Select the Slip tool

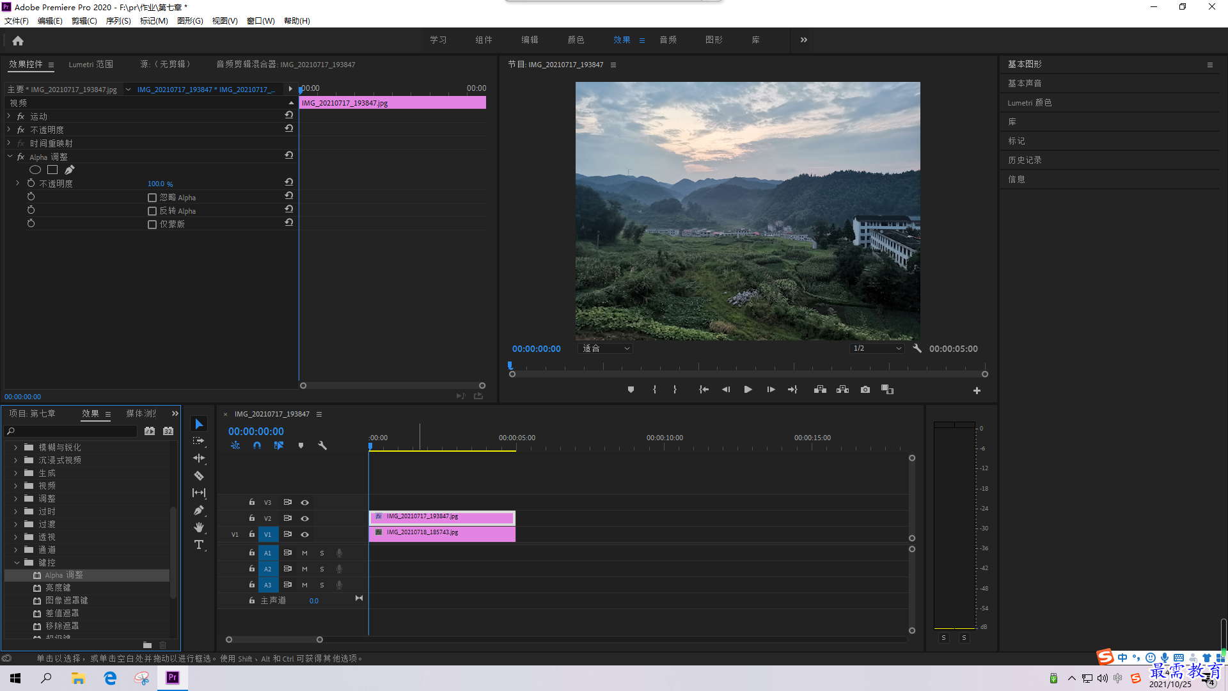point(199,493)
